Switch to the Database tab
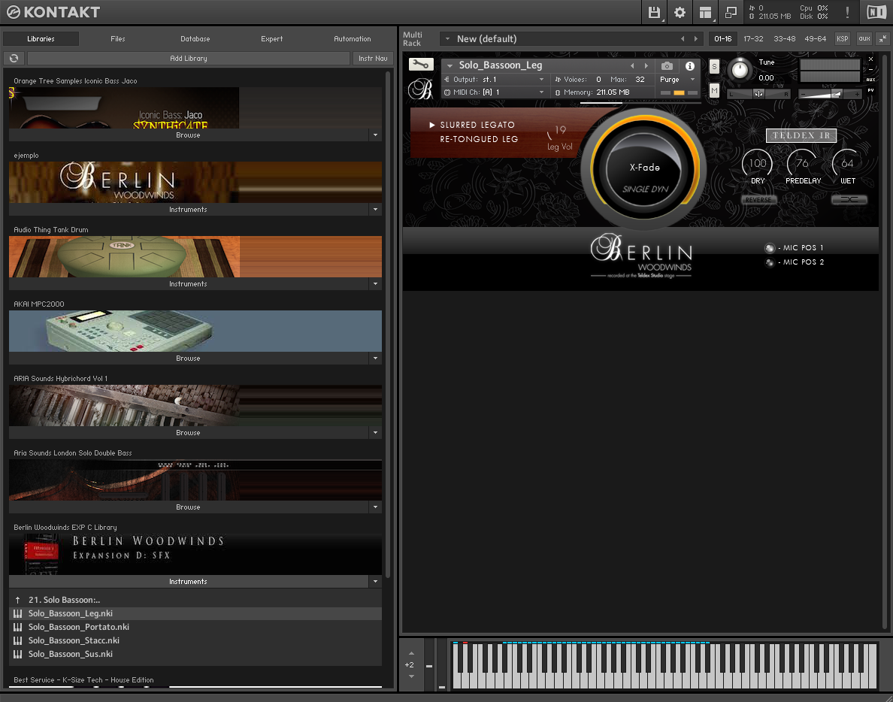This screenshot has width=893, height=702. tap(195, 39)
